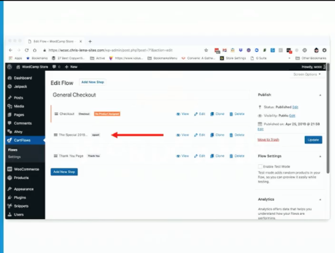Open Plugins in the sidebar
Viewport: 335px width, 253px height.
click(17, 198)
